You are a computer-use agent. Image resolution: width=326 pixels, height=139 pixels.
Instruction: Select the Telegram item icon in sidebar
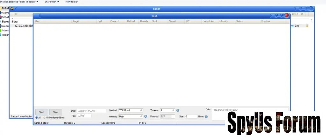coord(1,35)
